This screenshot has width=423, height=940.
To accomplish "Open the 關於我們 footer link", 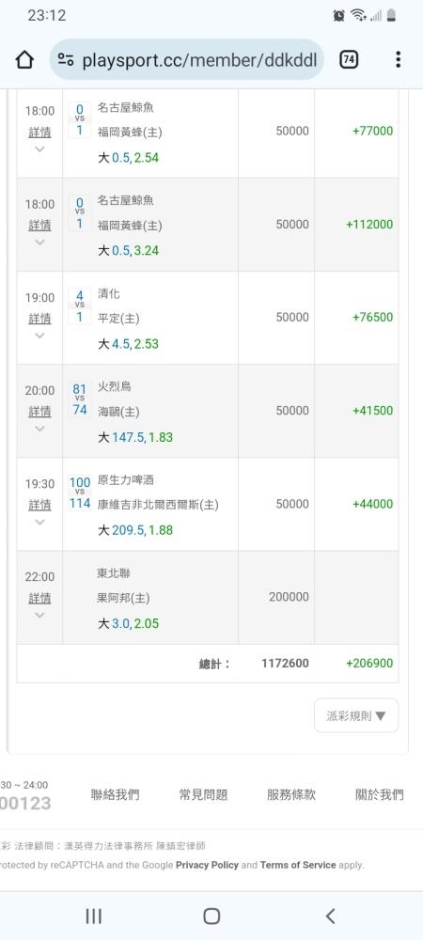I will click(379, 795).
